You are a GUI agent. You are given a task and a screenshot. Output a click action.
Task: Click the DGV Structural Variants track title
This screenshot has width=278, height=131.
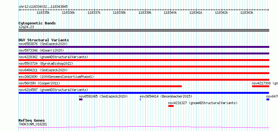point(44,40)
